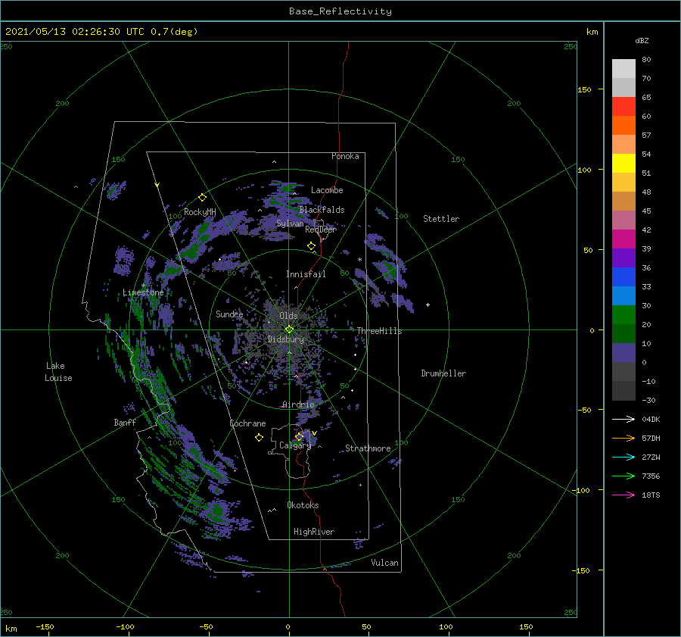
Task: Click the Okotoks label
Action: click(x=303, y=505)
